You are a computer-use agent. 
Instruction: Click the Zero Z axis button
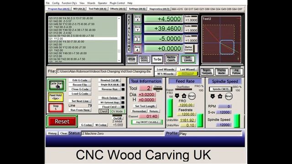137,38
